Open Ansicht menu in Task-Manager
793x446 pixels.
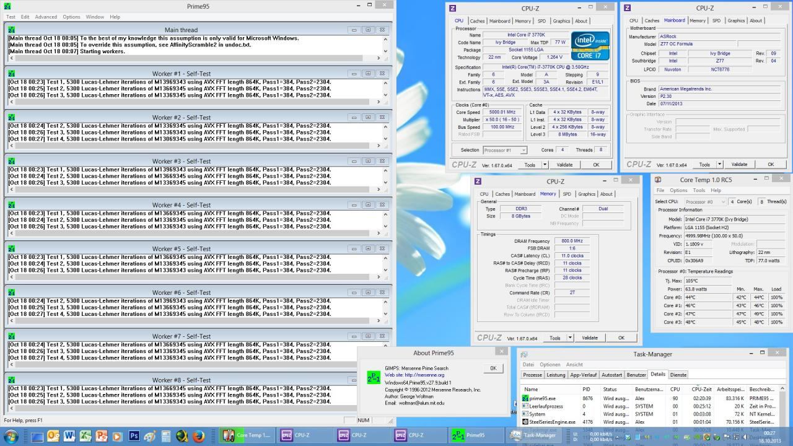[574, 364]
